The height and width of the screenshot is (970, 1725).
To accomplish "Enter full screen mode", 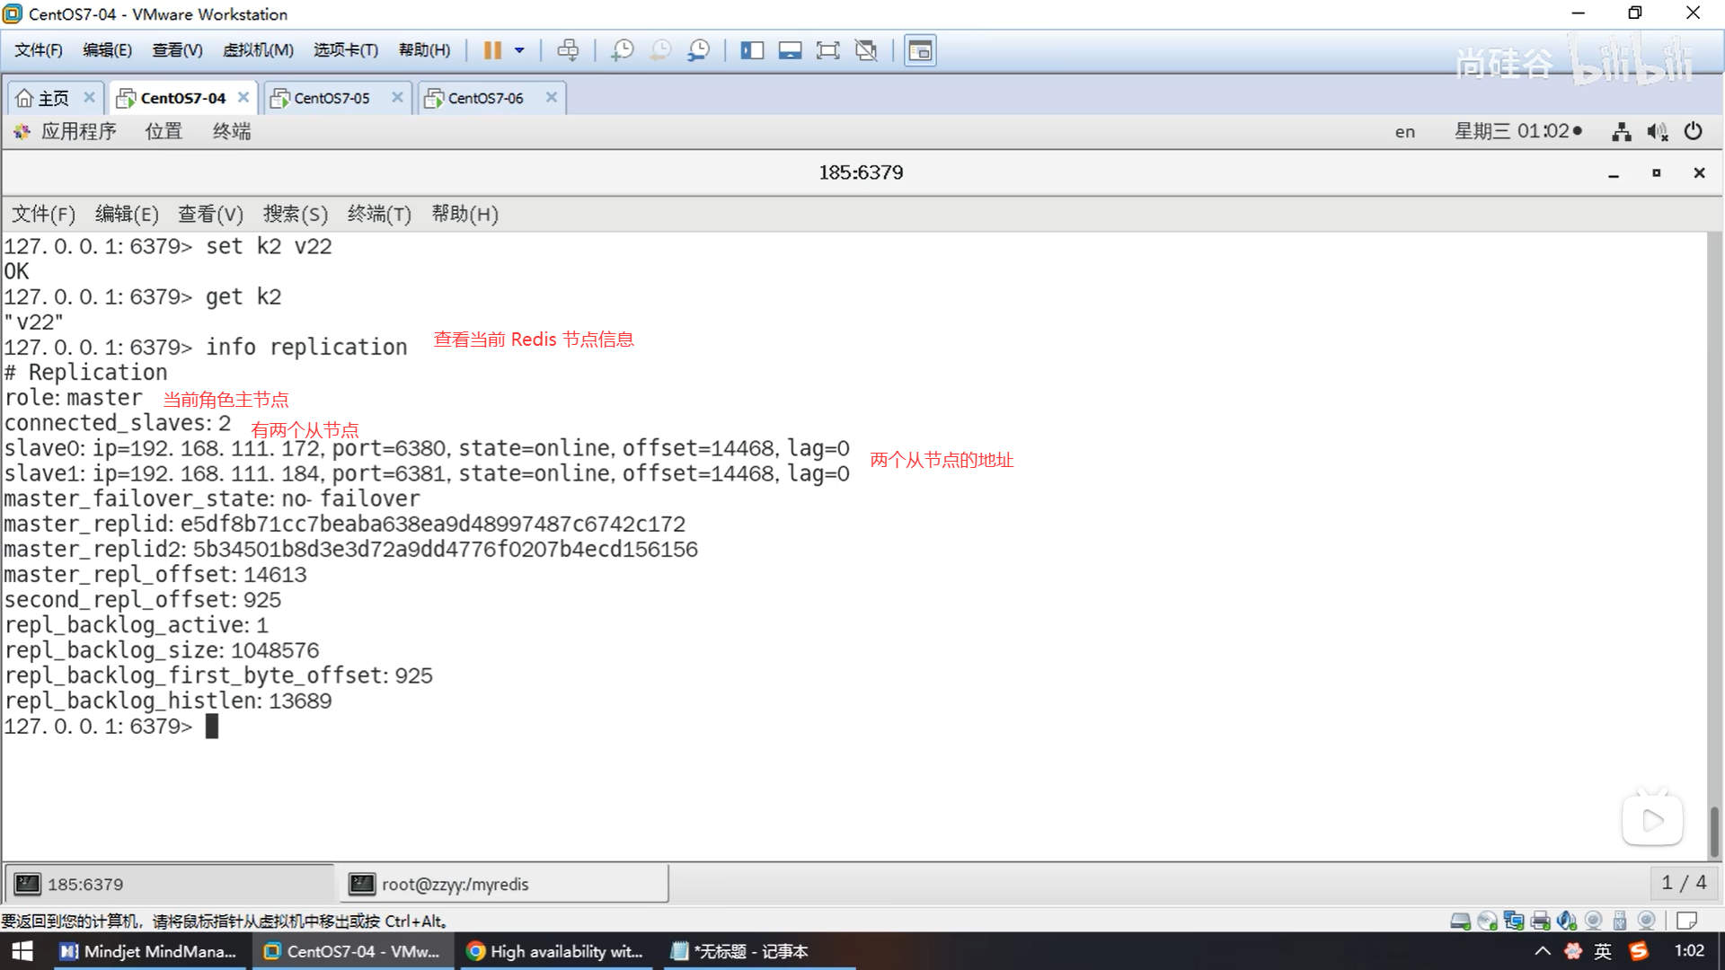I will tap(827, 50).
